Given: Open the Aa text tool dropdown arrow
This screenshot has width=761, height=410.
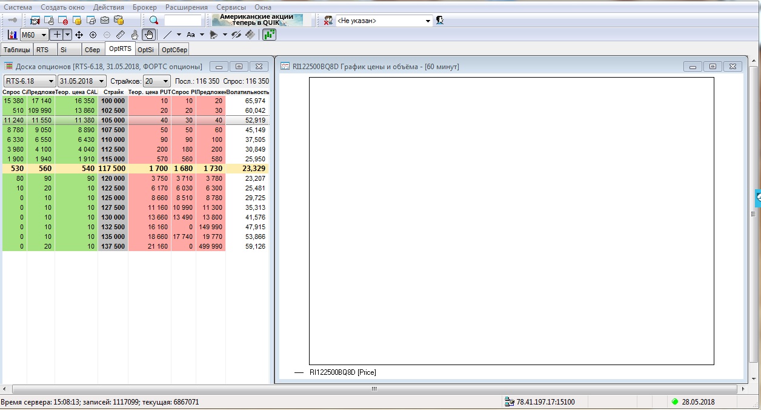Looking at the screenshot, I should [202, 35].
